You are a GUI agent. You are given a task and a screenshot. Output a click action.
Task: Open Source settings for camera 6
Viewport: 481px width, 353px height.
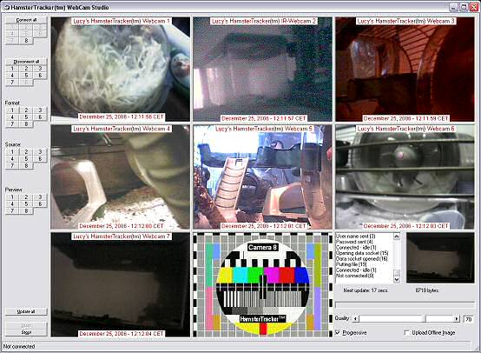(40, 159)
